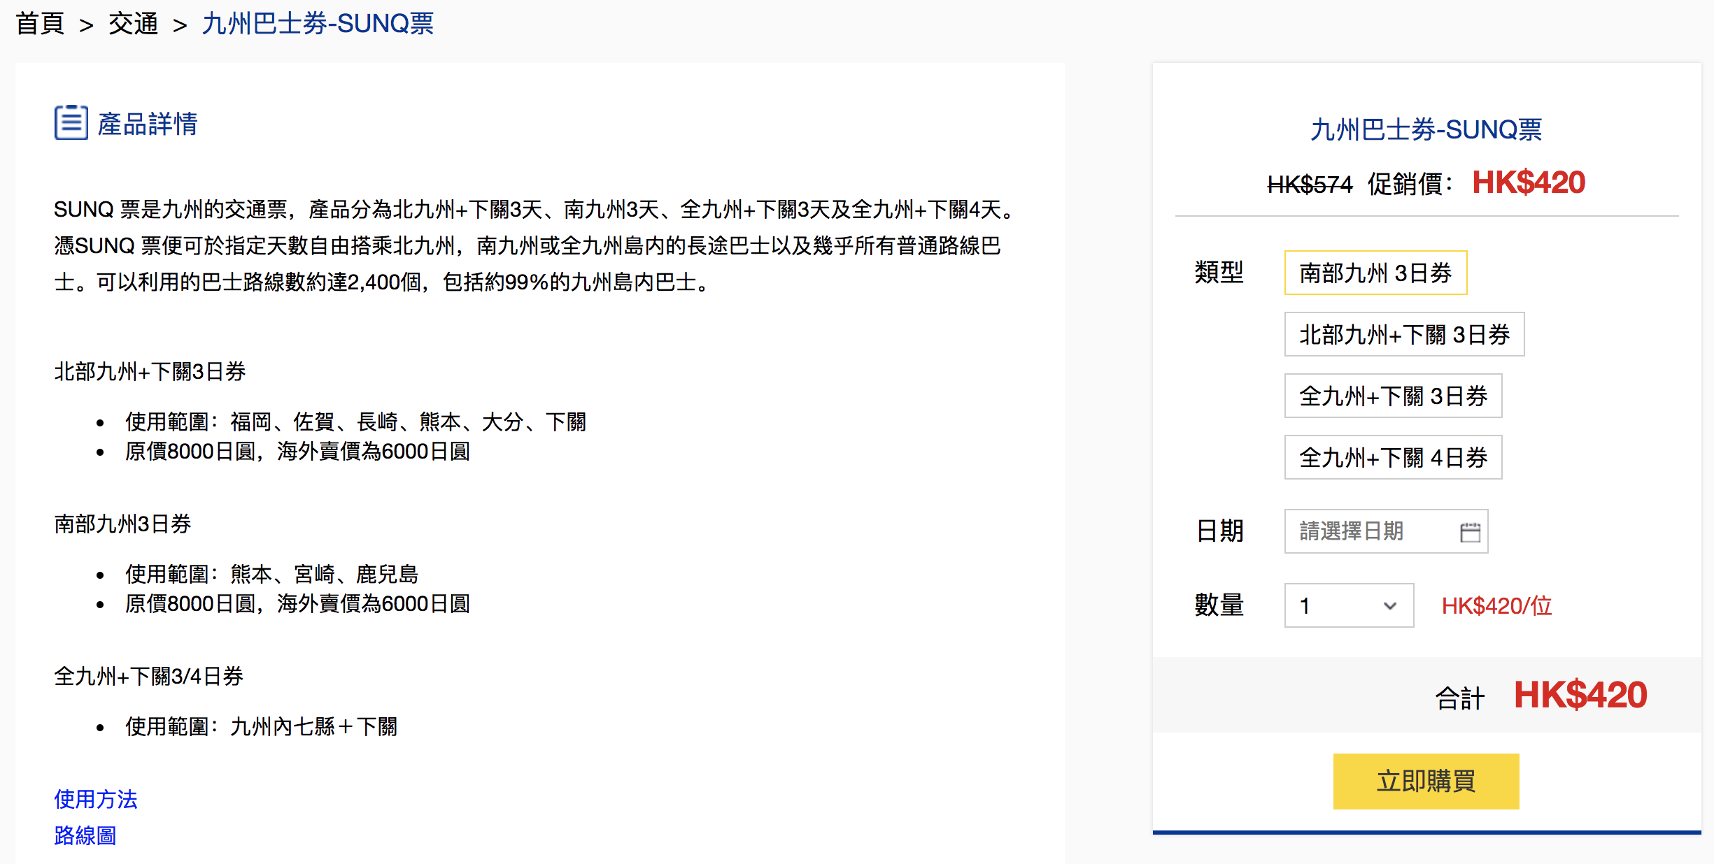Open the 使用方法 link
The image size is (1714, 864).
click(x=96, y=799)
